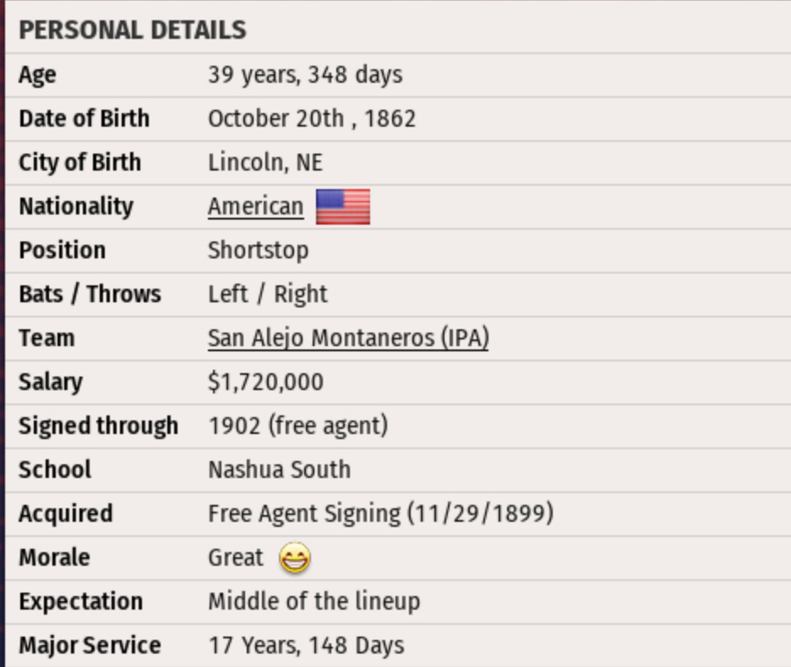Select the Shortstop position value
Viewport: 791px width, 667px height.
coord(258,251)
